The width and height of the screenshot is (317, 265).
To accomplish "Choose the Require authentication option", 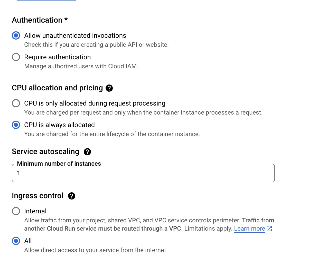I will tap(16, 57).
